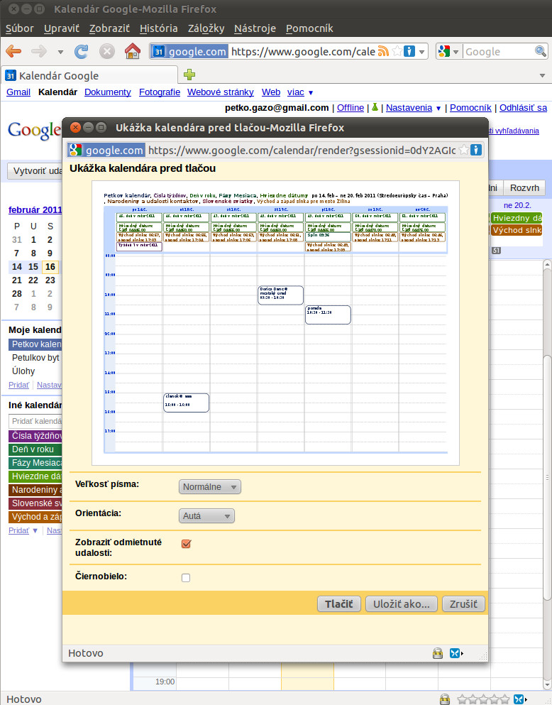The image size is (552, 705).
Task: Open the history dropdown next to forward arrow
Action: [60, 52]
